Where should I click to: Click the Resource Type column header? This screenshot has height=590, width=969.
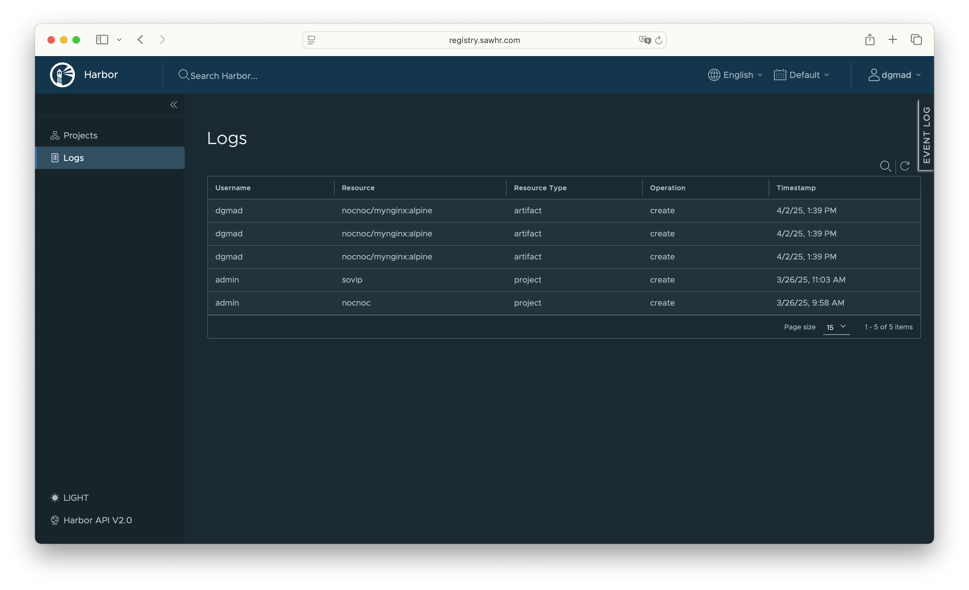540,188
